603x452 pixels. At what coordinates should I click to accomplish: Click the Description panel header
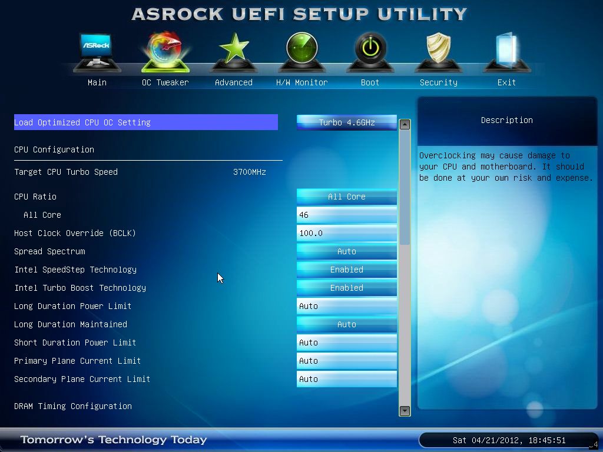point(507,120)
